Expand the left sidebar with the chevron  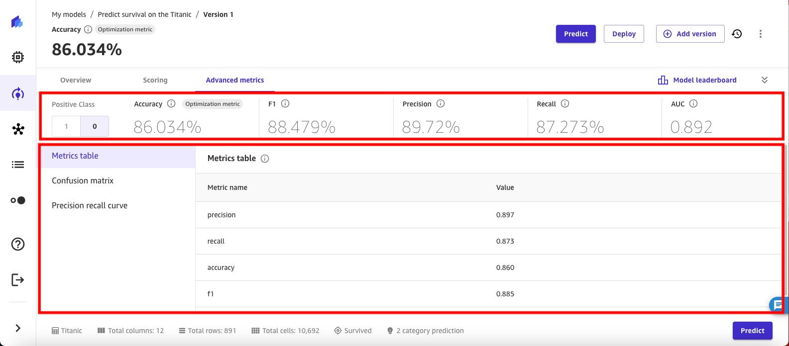pyautogui.click(x=18, y=328)
